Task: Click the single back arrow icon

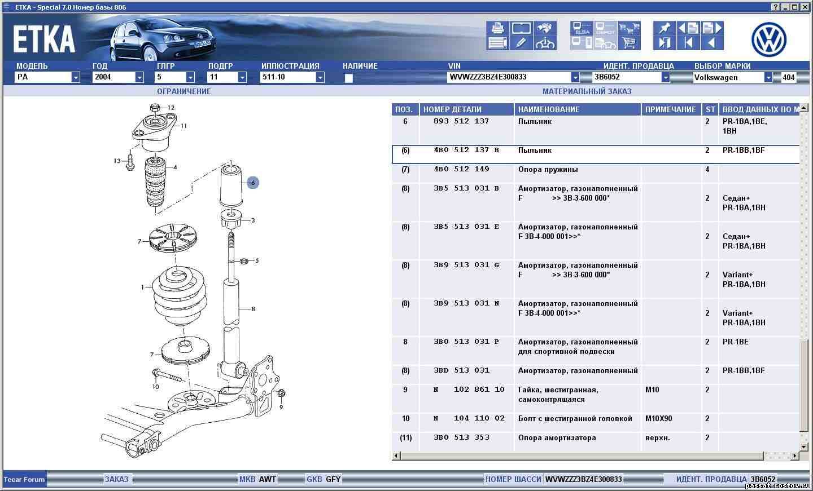Action: [712, 43]
